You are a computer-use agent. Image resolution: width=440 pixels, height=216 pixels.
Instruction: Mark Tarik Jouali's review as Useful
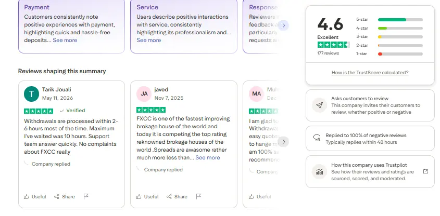[x=35, y=197]
